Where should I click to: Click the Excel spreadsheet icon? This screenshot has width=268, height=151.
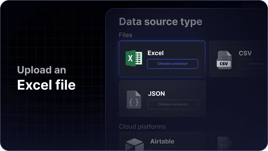click(x=134, y=58)
